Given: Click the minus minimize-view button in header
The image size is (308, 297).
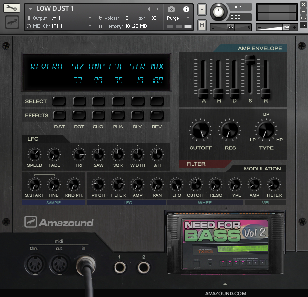Looking at the screenshot, I should (303, 11).
